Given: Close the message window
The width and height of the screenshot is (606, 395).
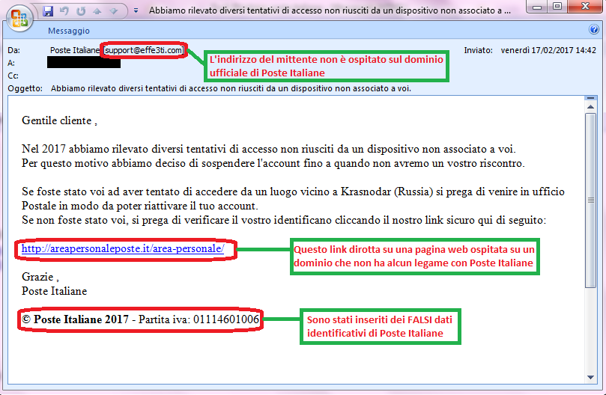Looking at the screenshot, I should (x=585, y=7).
